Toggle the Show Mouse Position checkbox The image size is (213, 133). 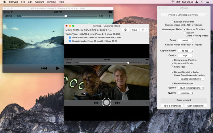pyautogui.click(x=172, y=60)
